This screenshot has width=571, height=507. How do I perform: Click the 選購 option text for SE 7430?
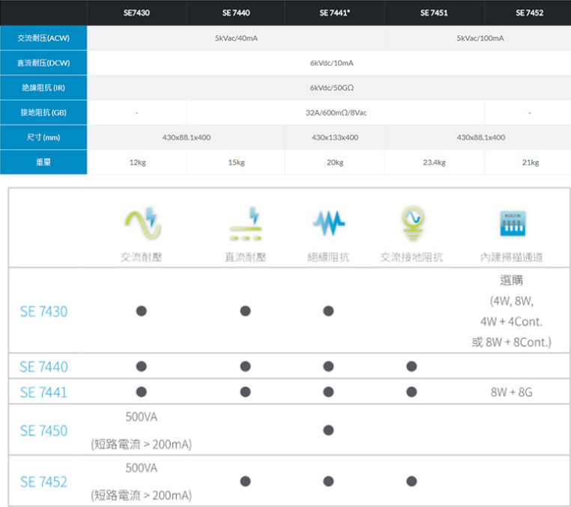511,280
